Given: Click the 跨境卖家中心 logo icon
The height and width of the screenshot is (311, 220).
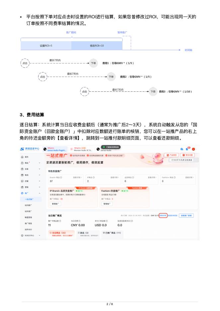Looking at the screenshot, I should pyautogui.click(x=22, y=149).
